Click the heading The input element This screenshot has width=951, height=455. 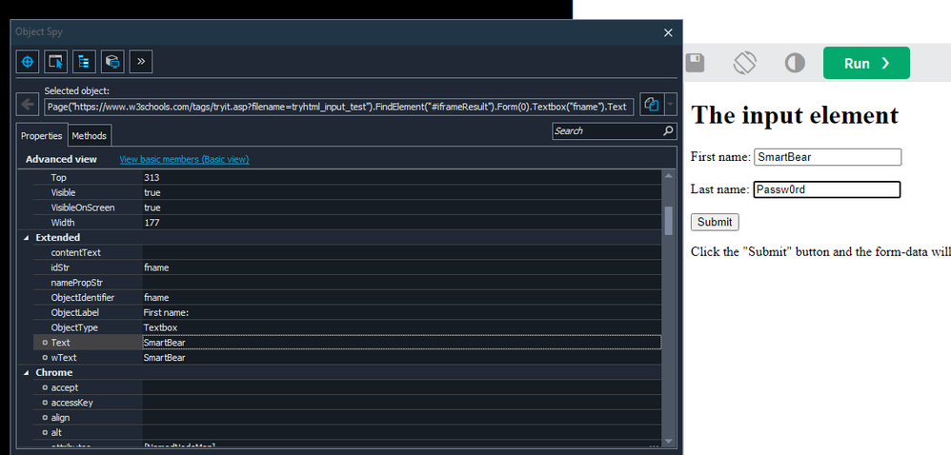point(795,115)
